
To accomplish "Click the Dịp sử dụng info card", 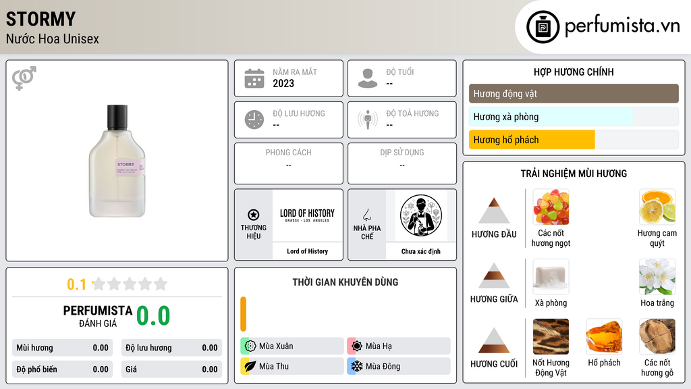I will coord(402,163).
